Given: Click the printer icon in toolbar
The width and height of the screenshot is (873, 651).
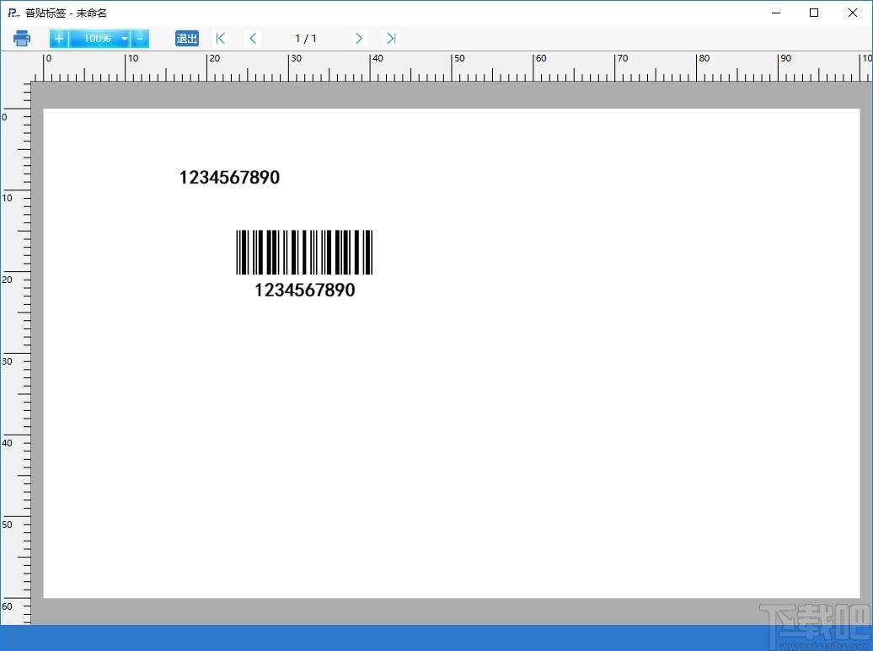Looking at the screenshot, I should 22,39.
